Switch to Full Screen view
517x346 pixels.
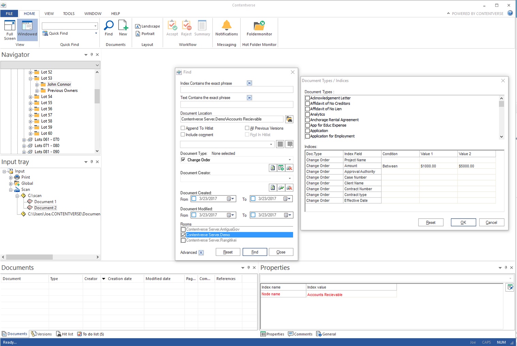click(x=10, y=30)
